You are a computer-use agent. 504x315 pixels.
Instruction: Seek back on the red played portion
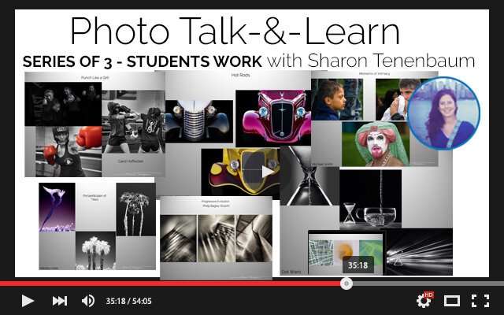tap(170, 283)
